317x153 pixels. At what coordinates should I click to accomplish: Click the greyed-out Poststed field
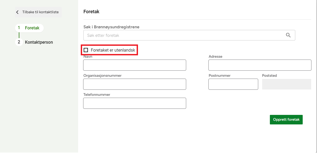coord(287,84)
